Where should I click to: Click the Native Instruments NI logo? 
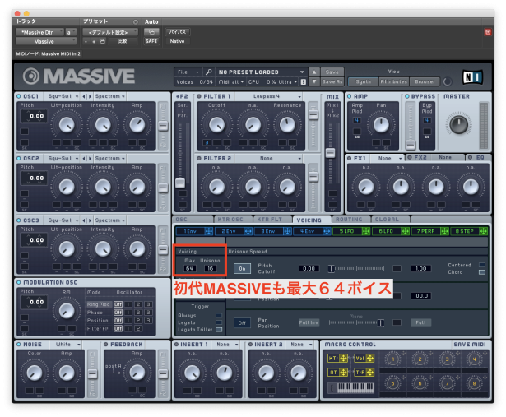coord(471,75)
